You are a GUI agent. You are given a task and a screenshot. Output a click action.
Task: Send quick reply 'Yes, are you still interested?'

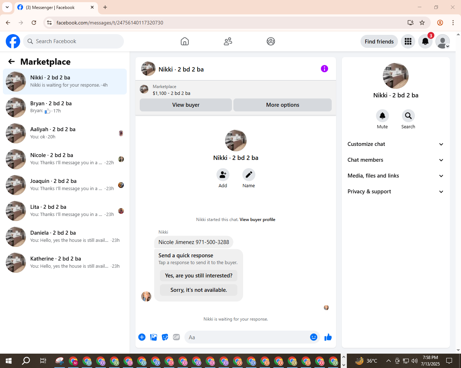[199, 276]
